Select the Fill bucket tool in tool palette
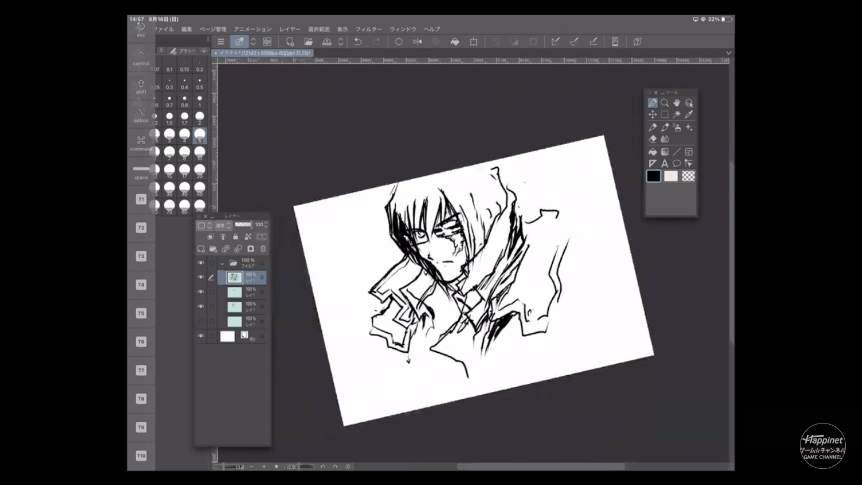 click(x=653, y=152)
